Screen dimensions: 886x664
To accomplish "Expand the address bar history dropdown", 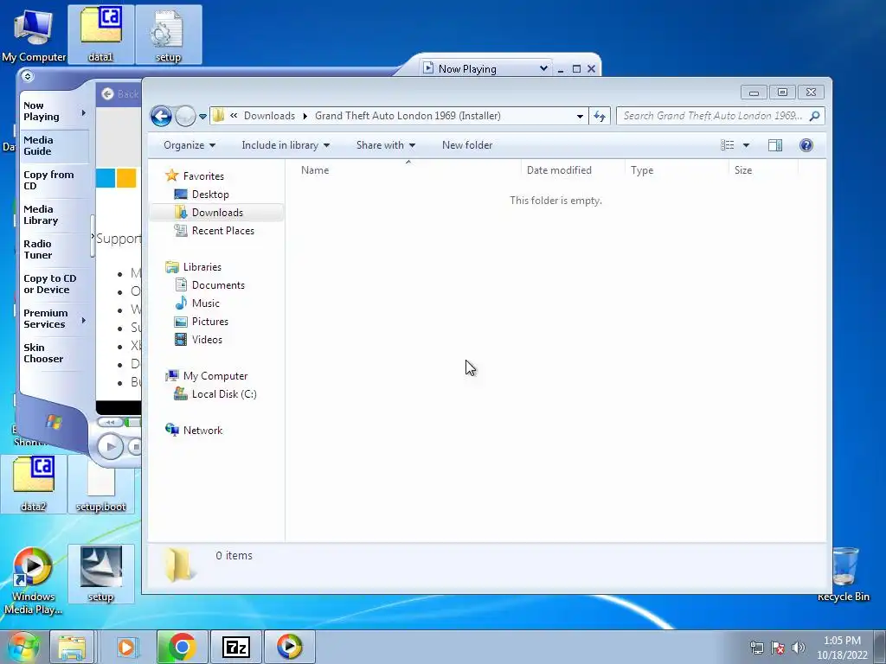I will point(580,117).
